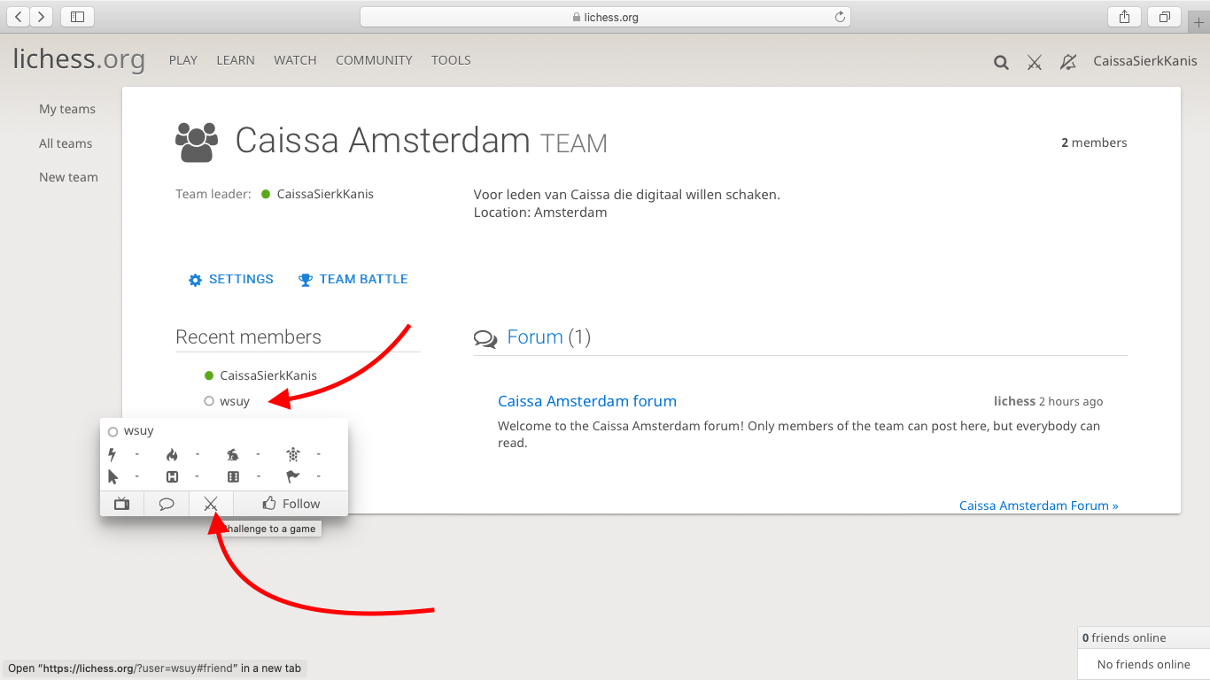Open a new Safari tab with plus
This screenshot has height=680, width=1210.
(1199, 23)
